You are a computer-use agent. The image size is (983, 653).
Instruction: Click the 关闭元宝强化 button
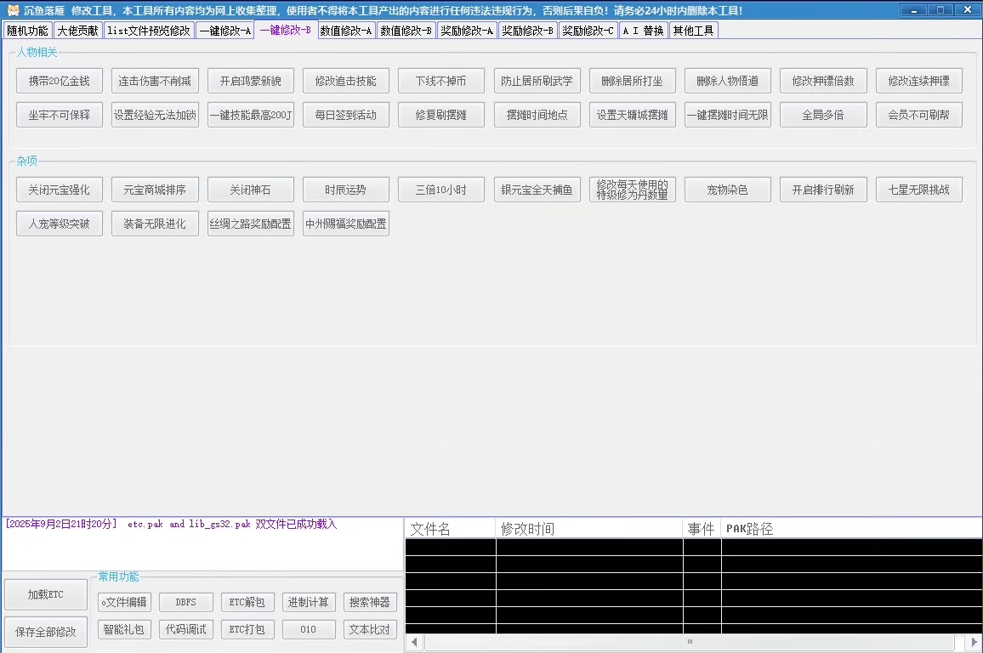pyautogui.click(x=60, y=190)
